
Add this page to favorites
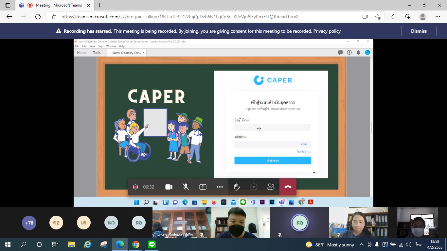click(378, 17)
